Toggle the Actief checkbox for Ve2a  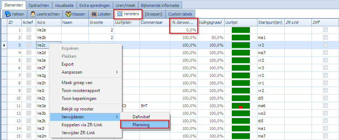pyautogui.click(x=29, y=30)
